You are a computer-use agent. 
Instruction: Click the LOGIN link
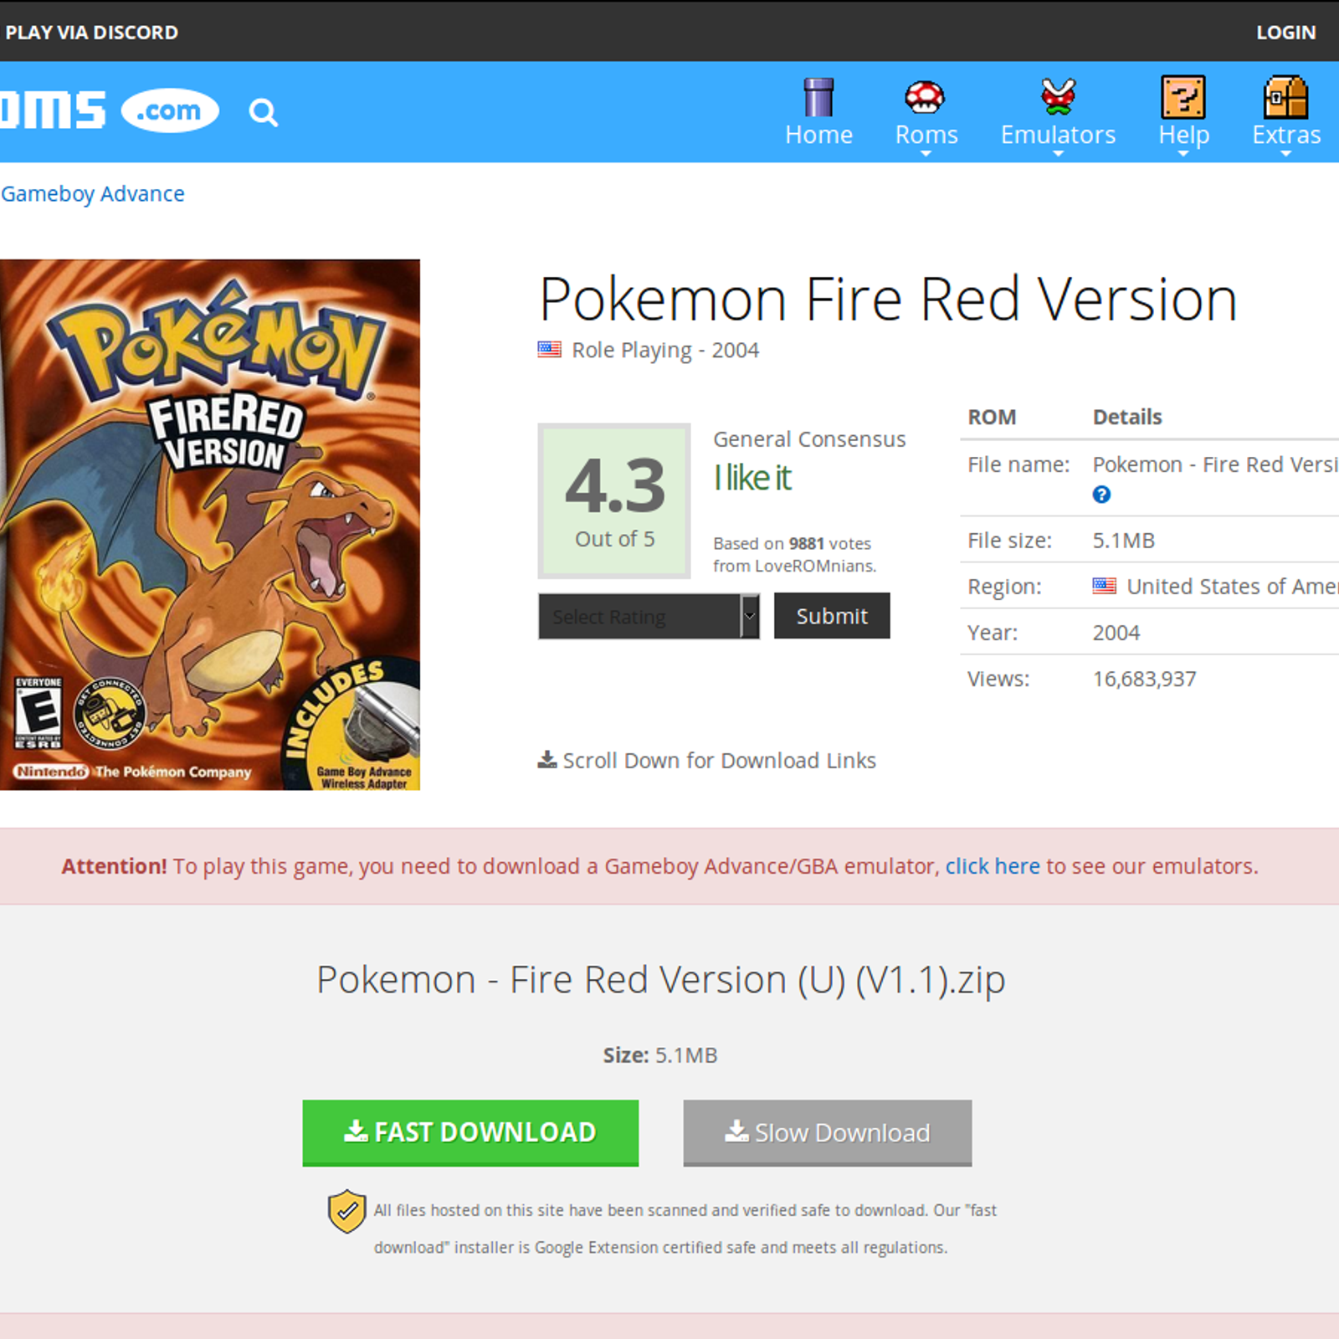click(1285, 33)
